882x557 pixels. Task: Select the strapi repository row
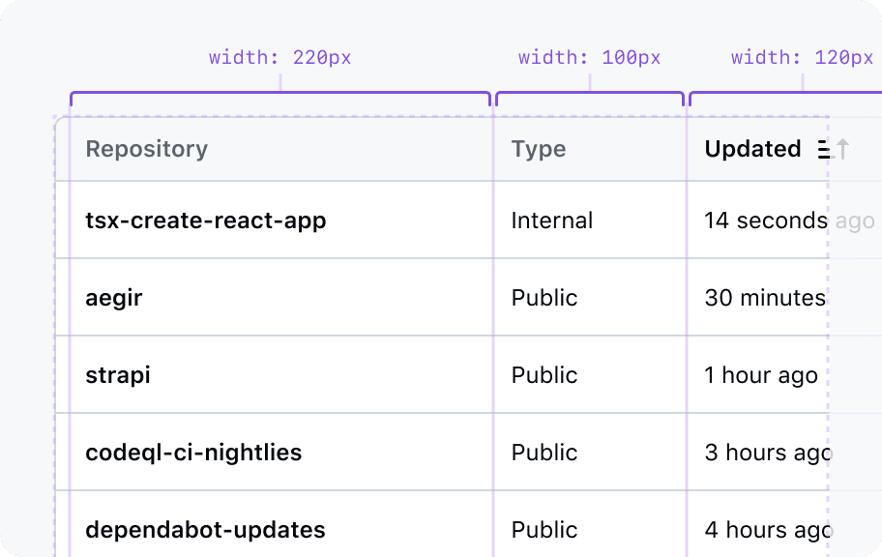pos(118,375)
